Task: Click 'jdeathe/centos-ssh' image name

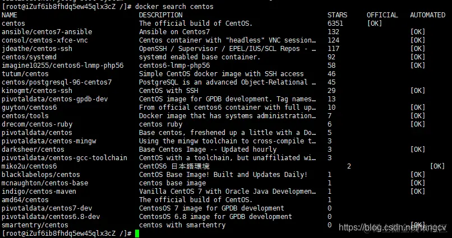Action: (37, 48)
